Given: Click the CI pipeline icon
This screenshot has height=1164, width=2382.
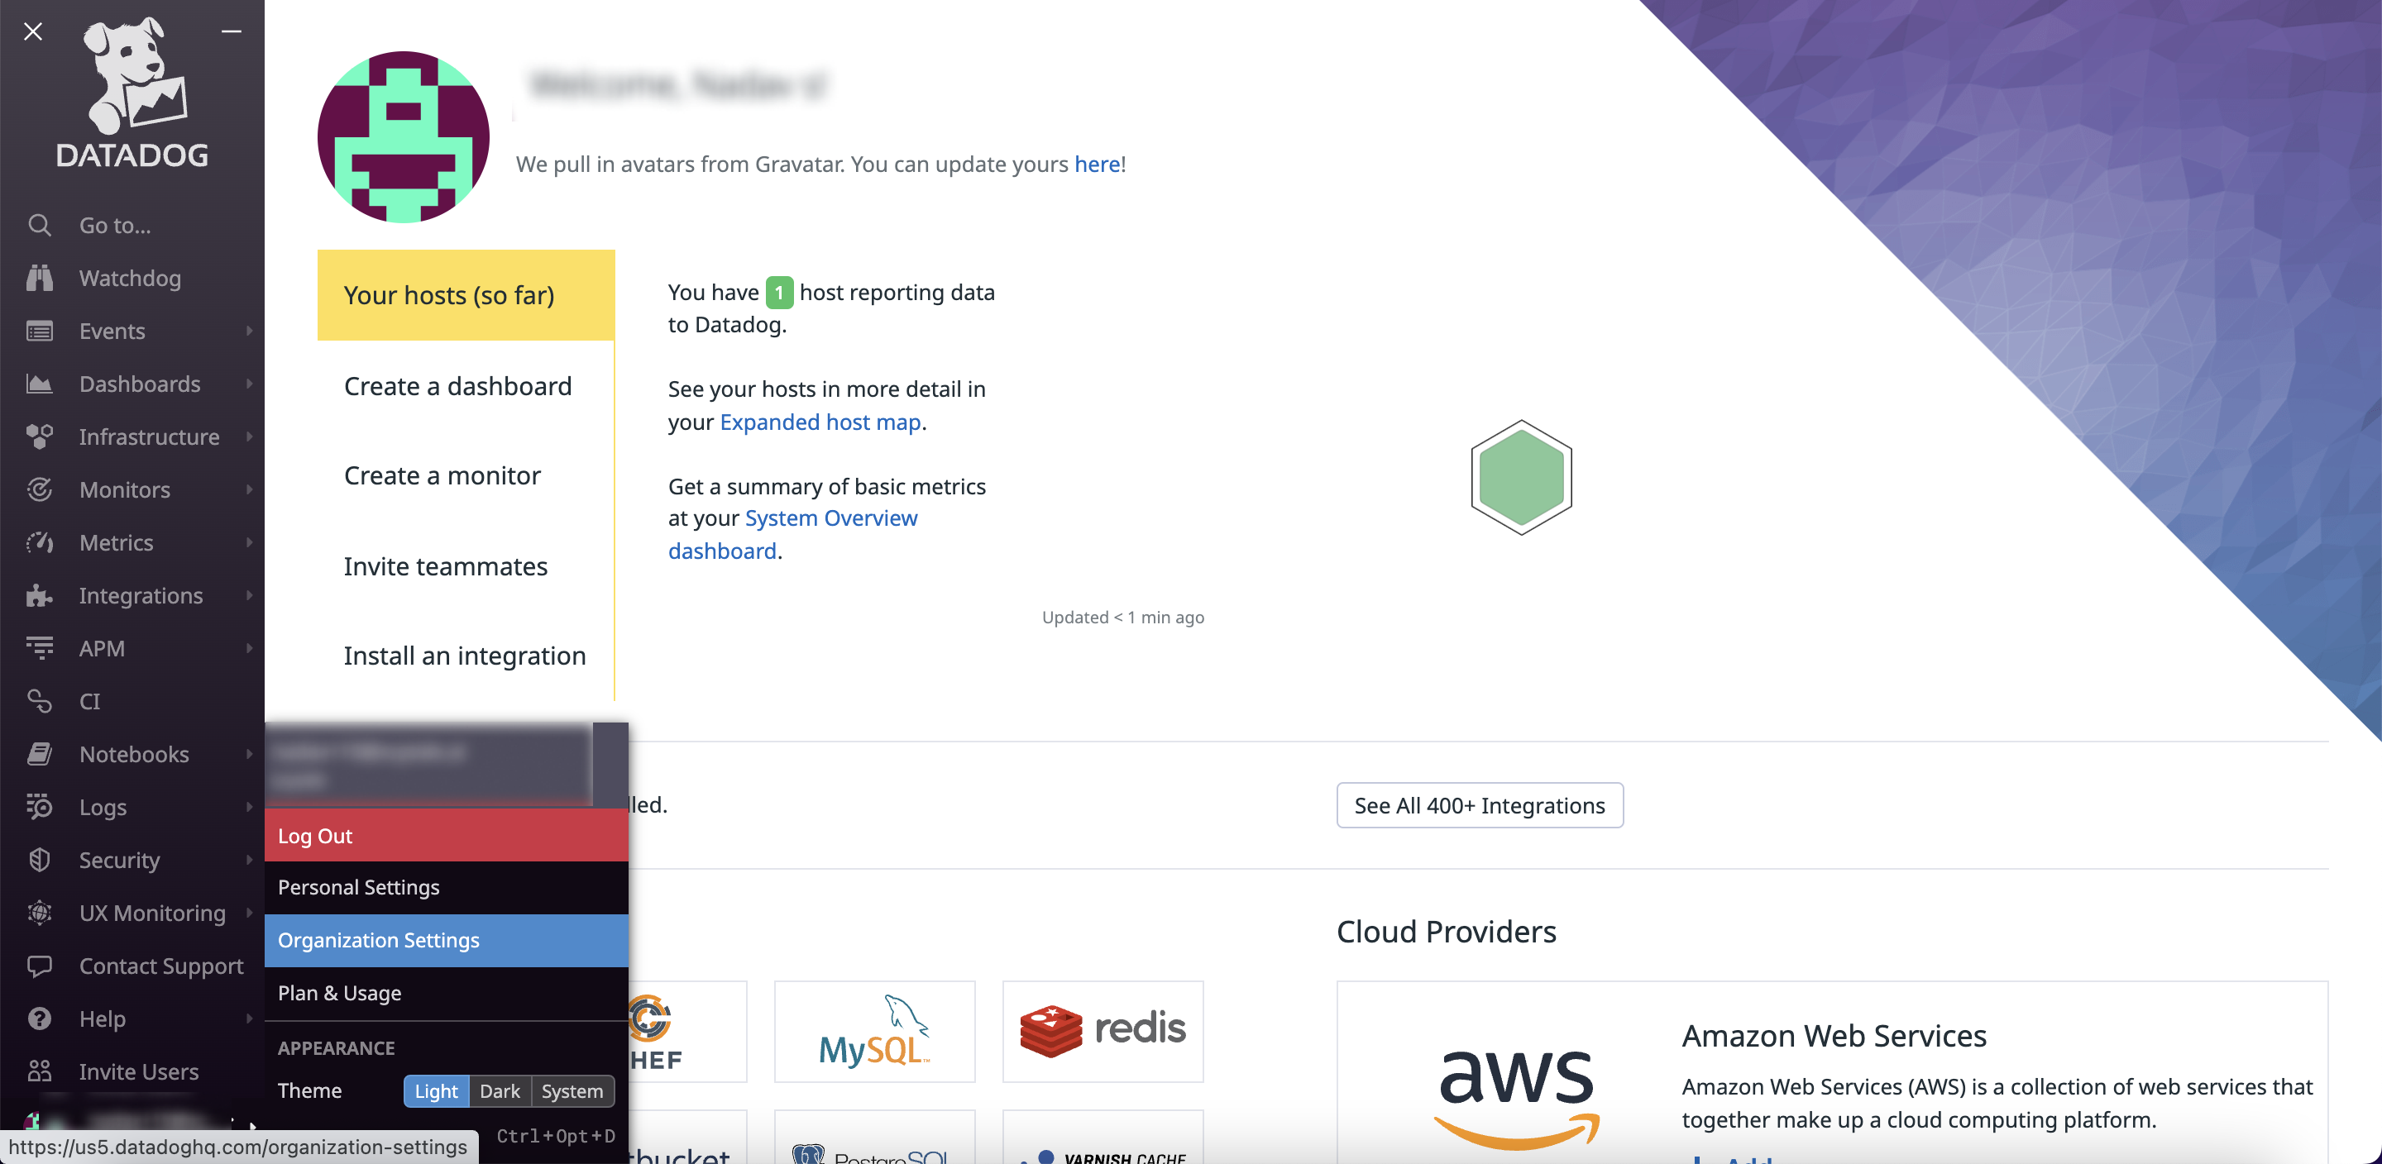Looking at the screenshot, I should point(39,701).
